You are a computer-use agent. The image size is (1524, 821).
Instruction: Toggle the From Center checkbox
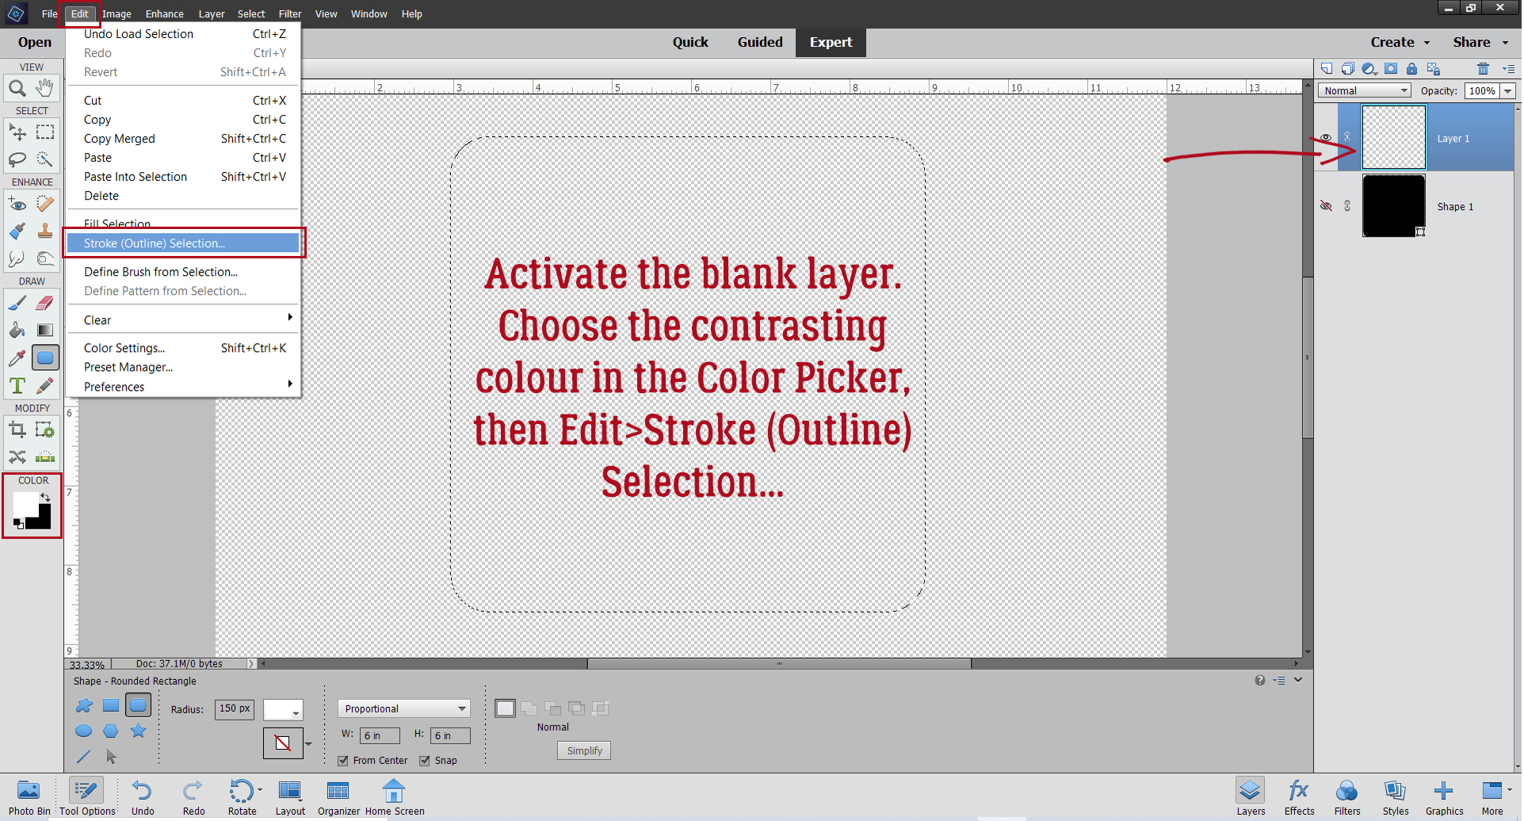[x=343, y=761]
